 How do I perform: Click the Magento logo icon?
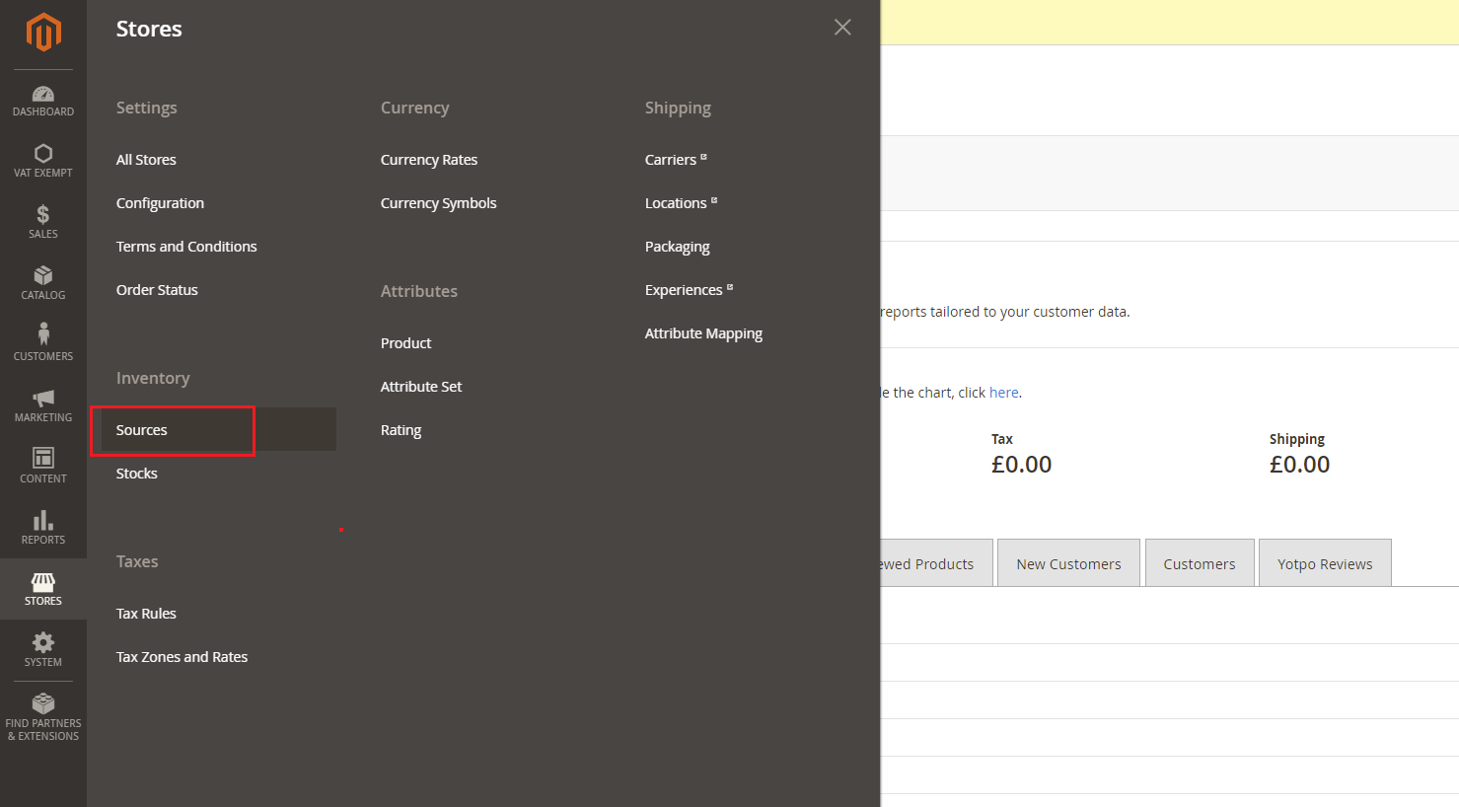point(43,32)
